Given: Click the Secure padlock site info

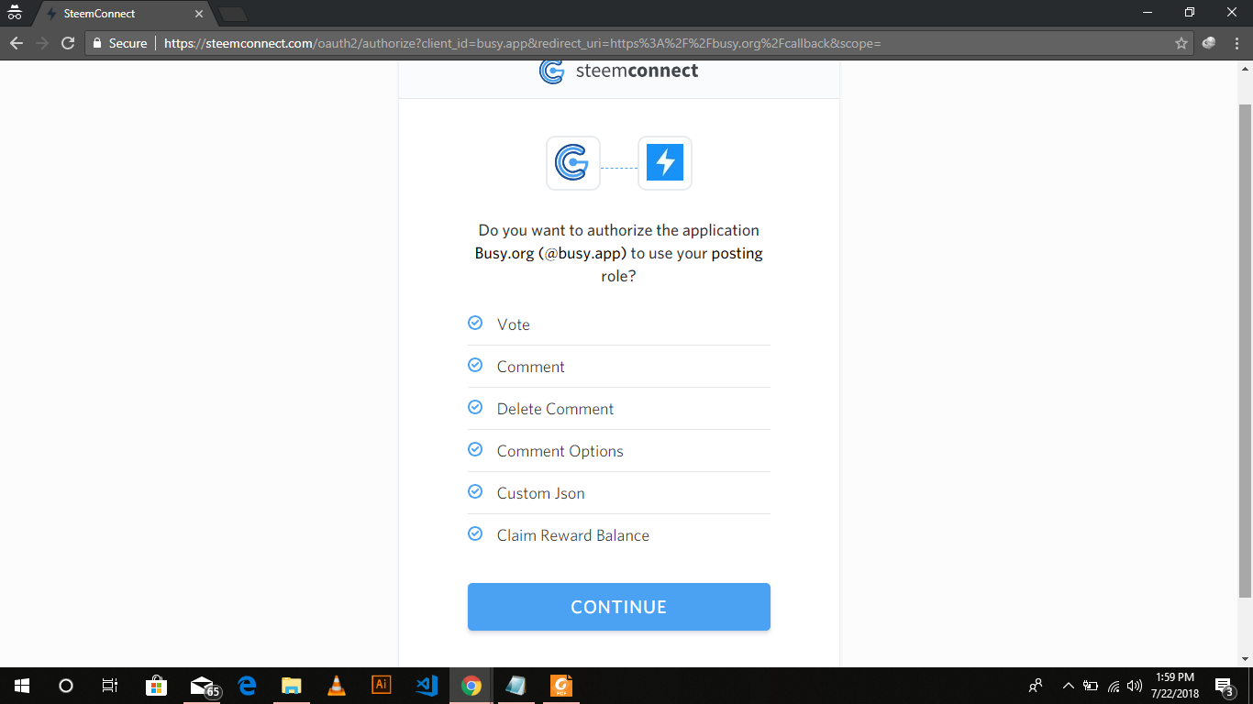Looking at the screenshot, I should 120,43.
